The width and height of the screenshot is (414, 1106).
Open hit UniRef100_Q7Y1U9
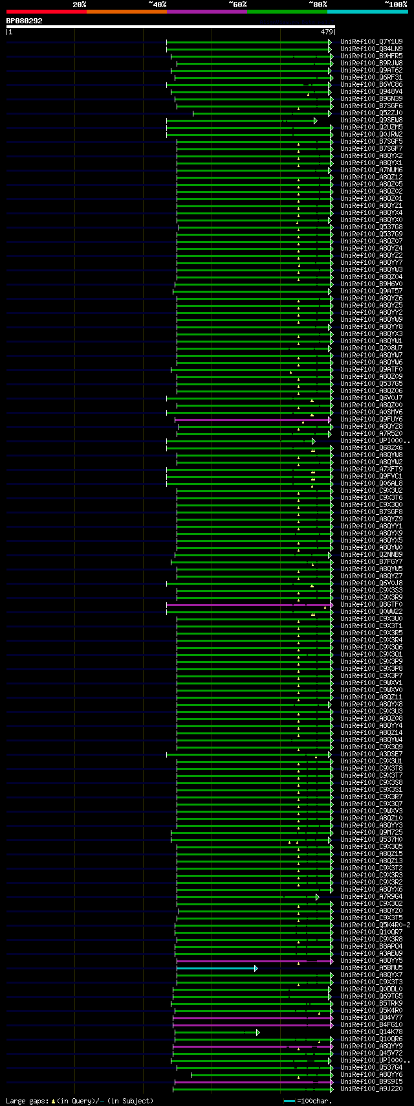(x=371, y=41)
